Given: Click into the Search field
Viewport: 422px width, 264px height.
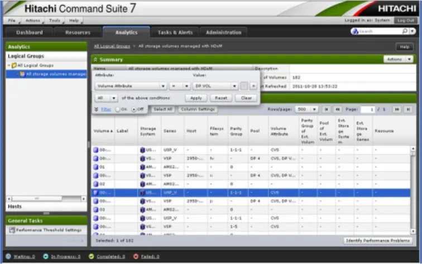Looking at the screenshot, I should tap(380, 31).
